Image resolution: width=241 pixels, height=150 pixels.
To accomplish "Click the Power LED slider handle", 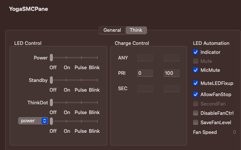I will tap(51, 58).
